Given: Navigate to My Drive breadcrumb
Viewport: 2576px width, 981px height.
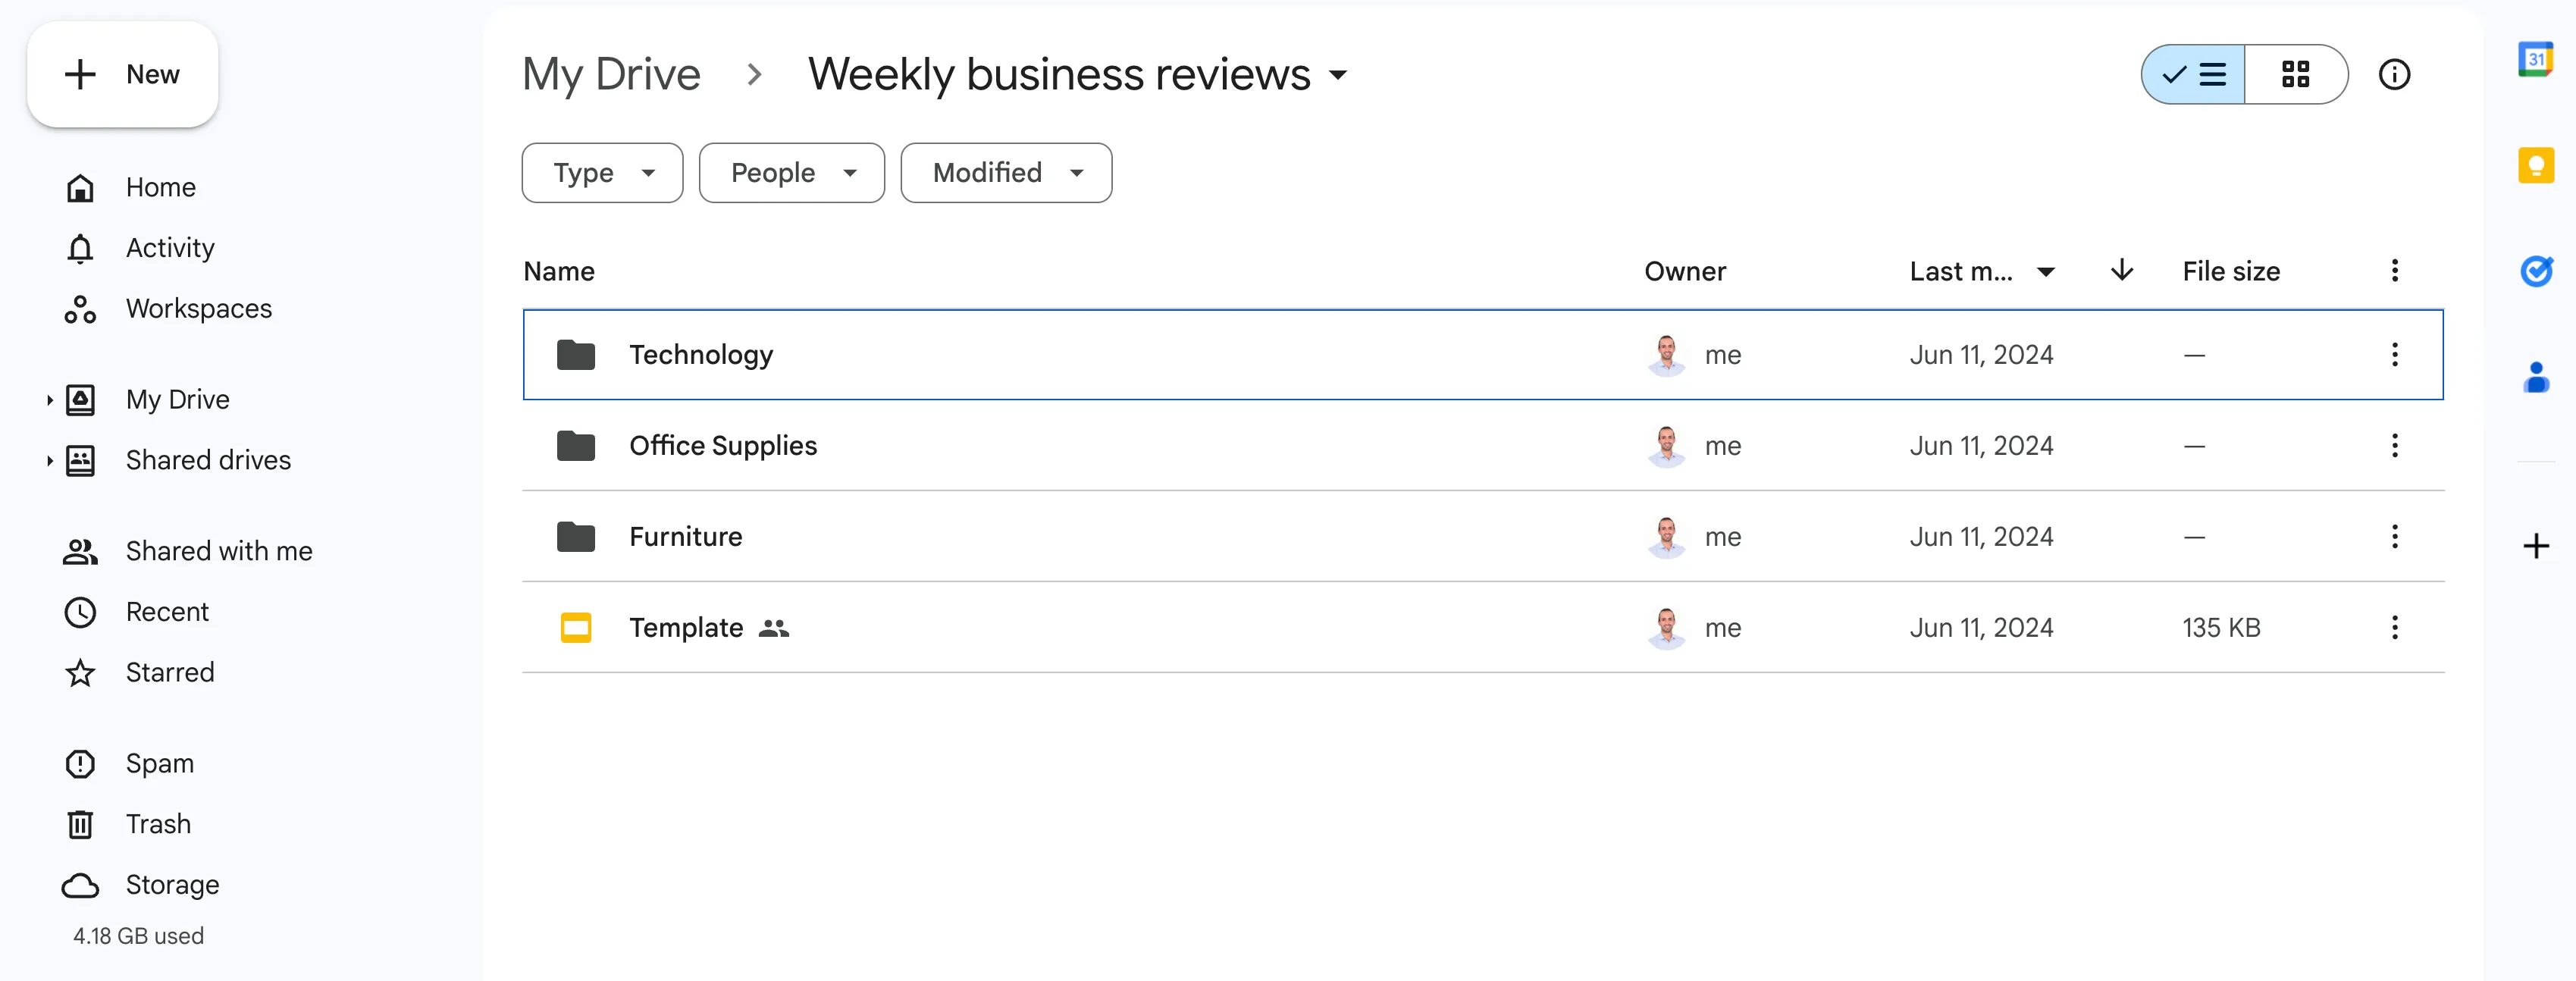Looking at the screenshot, I should pyautogui.click(x=611, y=74).
